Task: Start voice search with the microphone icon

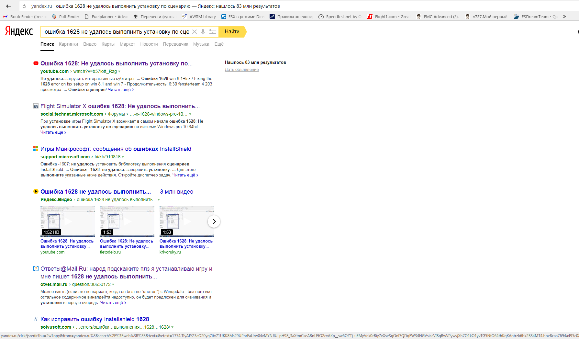Action: point(203,32)
